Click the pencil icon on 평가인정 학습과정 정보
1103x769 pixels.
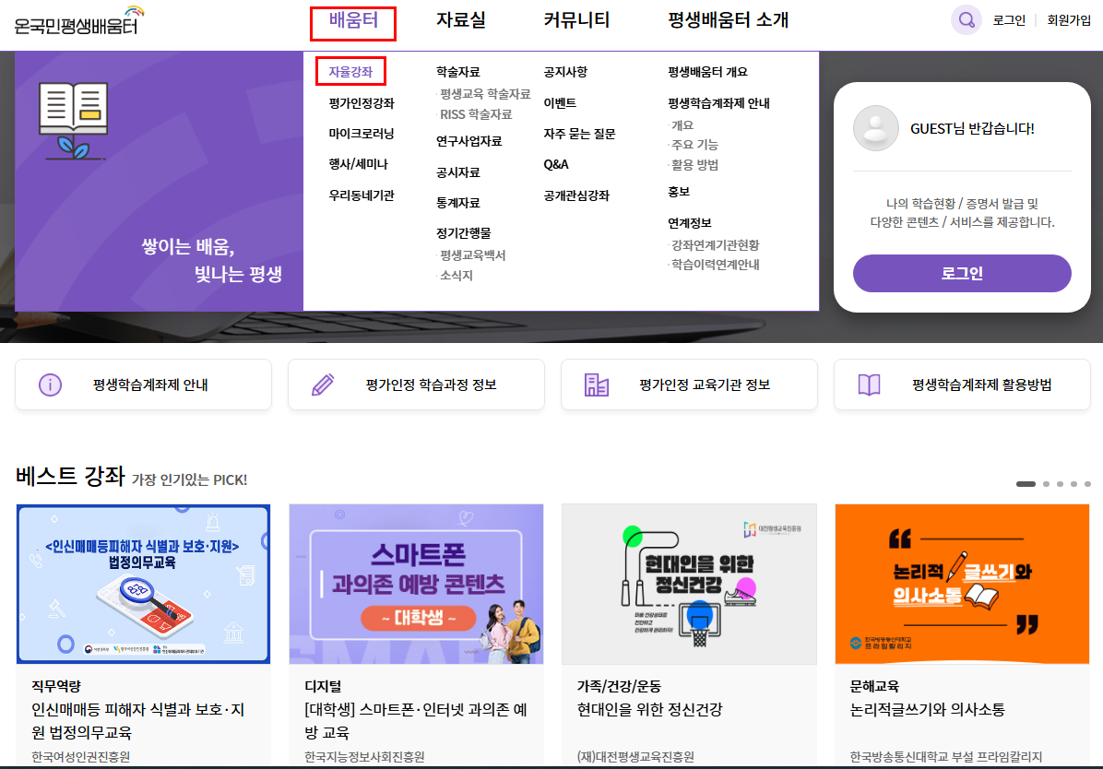point(323,384)
